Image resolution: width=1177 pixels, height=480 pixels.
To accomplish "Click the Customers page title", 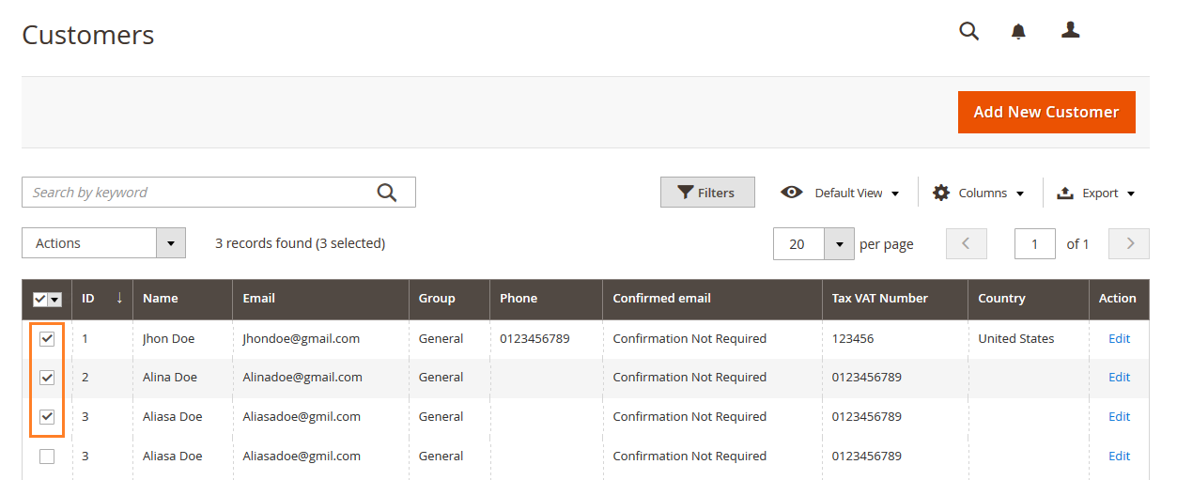I will [x=88, y=35].
